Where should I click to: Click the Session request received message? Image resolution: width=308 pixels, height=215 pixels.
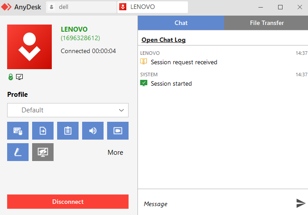(184, 62)
